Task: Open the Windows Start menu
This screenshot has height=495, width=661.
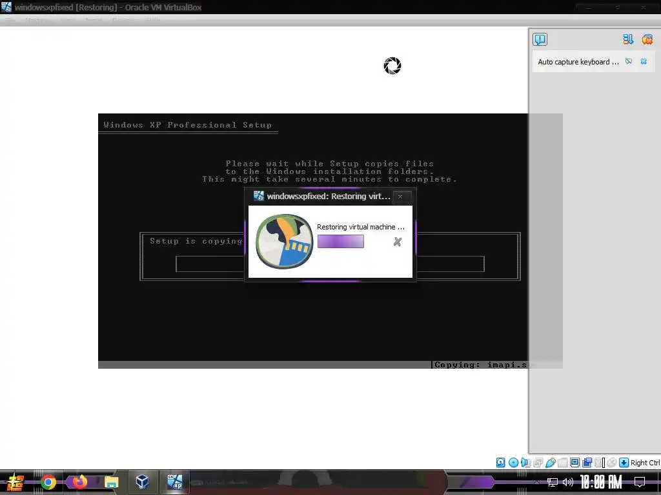Action: (x=15, y=482)
